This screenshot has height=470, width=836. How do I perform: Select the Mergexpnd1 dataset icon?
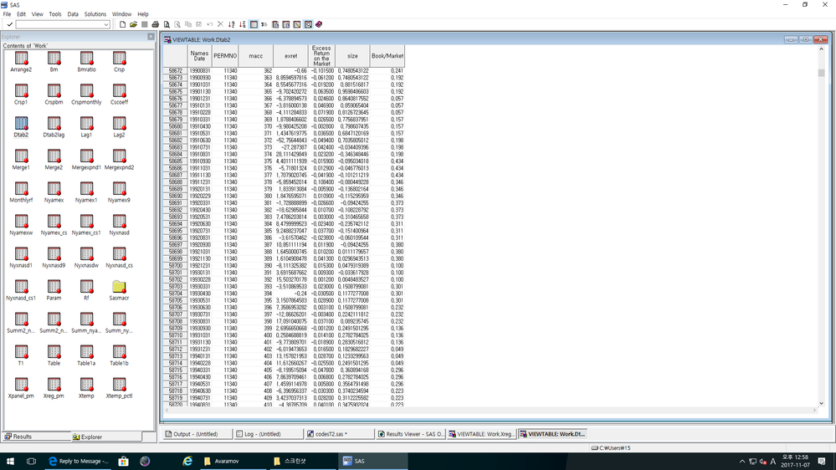[86, 156]
